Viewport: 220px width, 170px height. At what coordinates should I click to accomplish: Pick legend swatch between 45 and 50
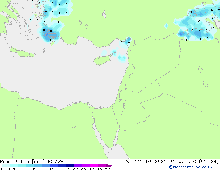(x=102, y=165)
